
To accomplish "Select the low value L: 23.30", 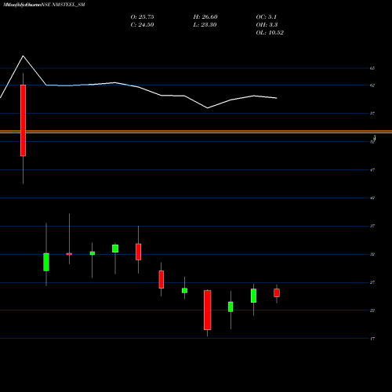I will [x=205, y=25].
